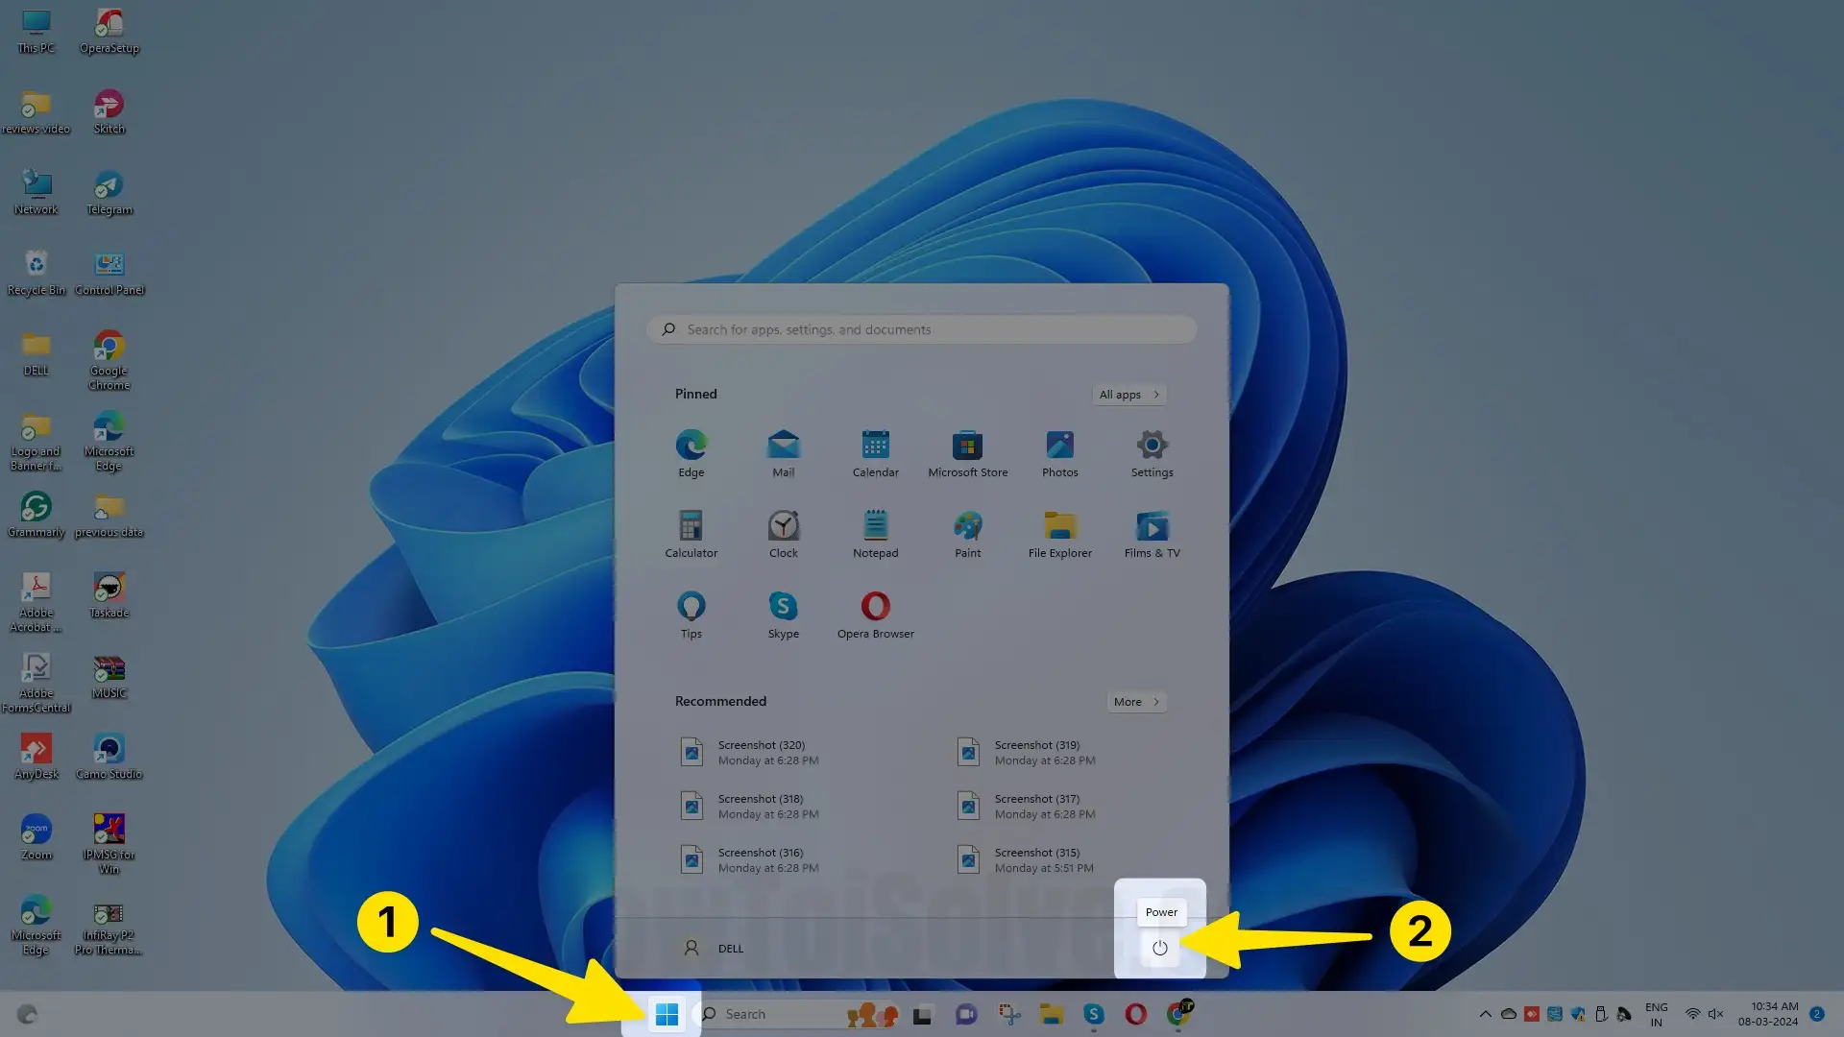Open the Clock app
Image resolution: width=1844 pixels, height=1037 pixels.
pos(784,535)
